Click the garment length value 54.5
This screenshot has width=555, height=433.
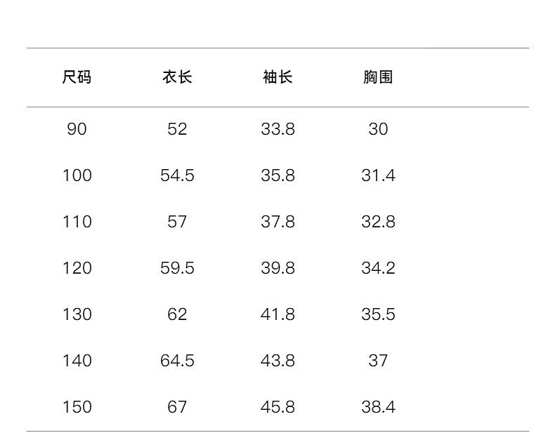[x=177, y=175]
